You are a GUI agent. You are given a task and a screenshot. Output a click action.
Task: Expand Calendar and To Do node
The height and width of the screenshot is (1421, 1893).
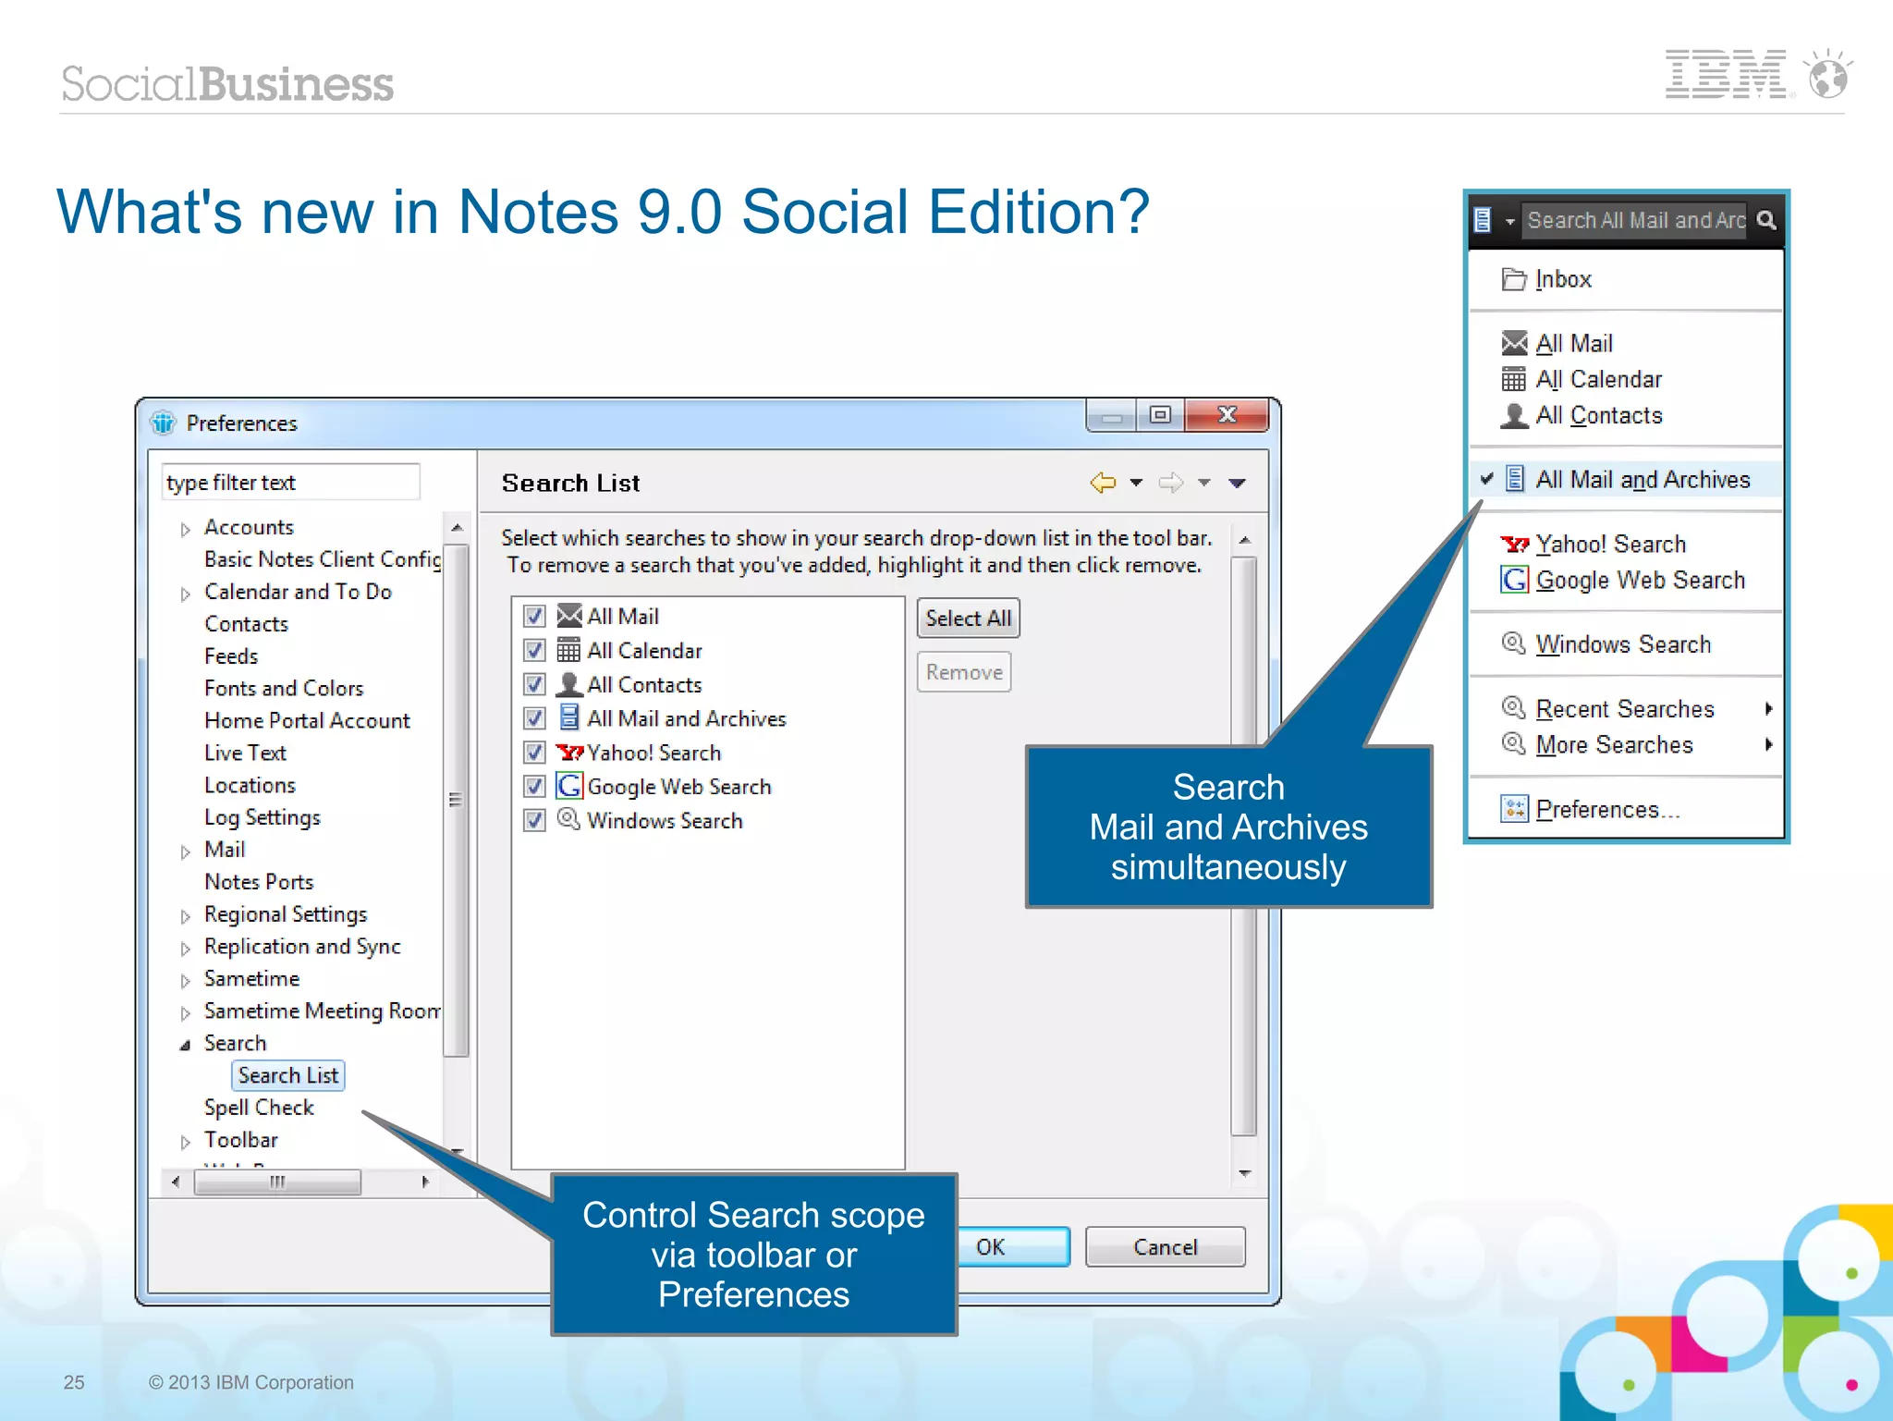click(x=186, y=594)
